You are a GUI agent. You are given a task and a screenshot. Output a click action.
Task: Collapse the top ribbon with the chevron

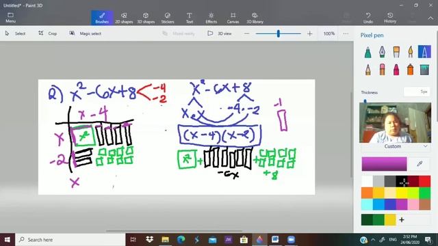pyautogui.click(x=430, y=18)
